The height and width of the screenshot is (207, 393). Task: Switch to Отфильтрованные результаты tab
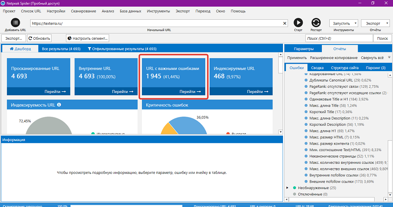(122, 49)
